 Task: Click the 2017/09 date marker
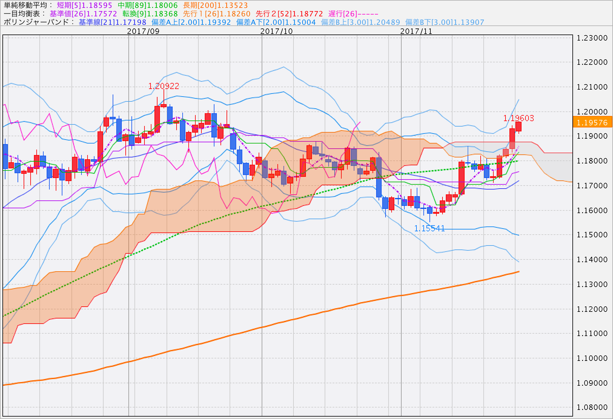coord(143,31)
